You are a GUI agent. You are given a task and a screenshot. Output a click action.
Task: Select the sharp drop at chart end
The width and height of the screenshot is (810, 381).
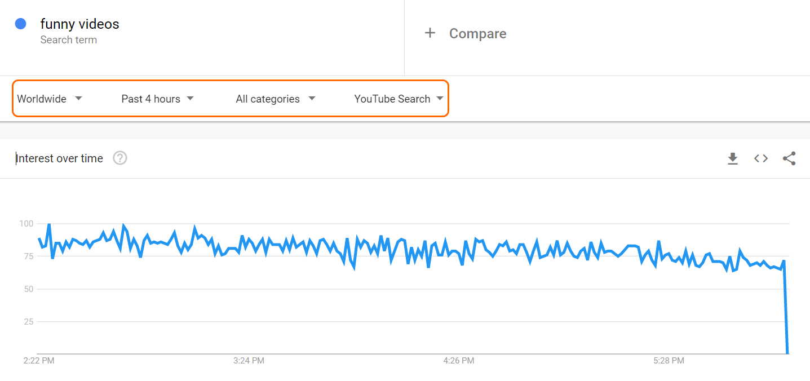786,307
